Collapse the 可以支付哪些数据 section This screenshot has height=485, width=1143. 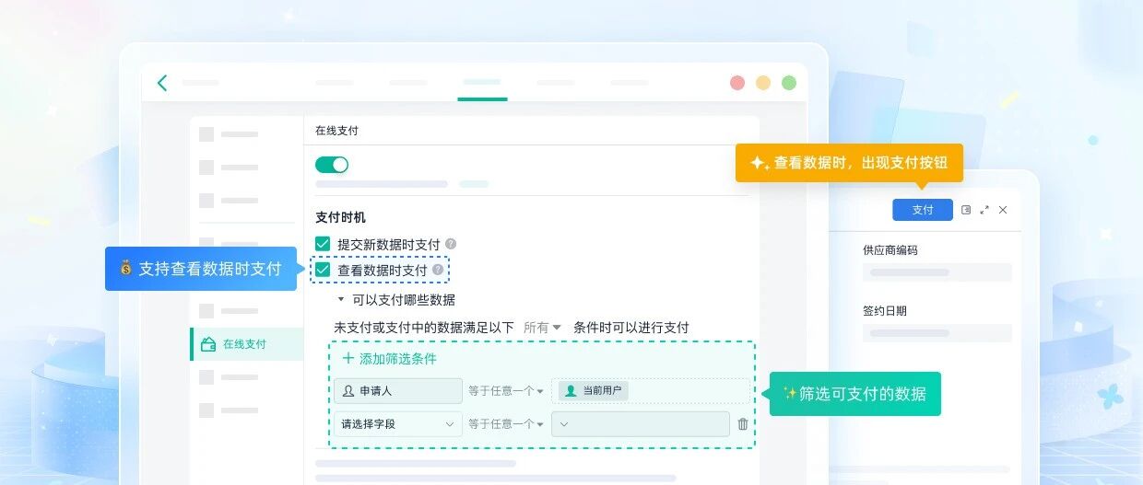click(341, 300)
